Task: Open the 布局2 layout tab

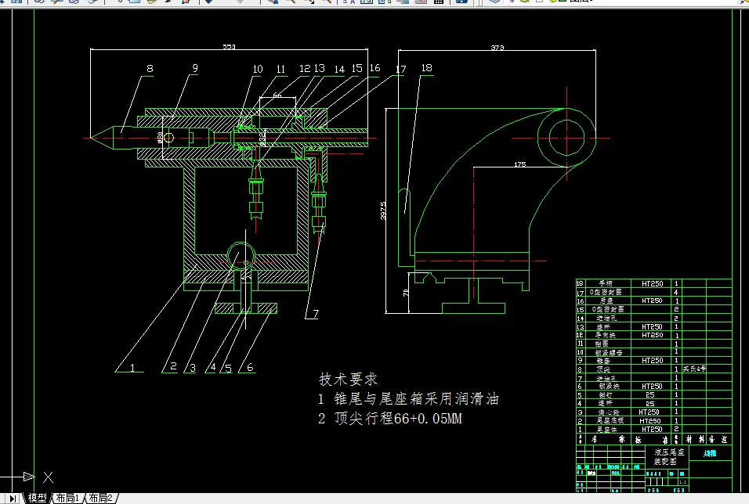Action: pyautogui.click(x=100, y=499)
